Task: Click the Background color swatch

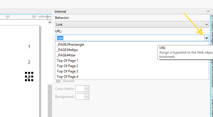Action: pyautogui.click(x=80, y=97)
